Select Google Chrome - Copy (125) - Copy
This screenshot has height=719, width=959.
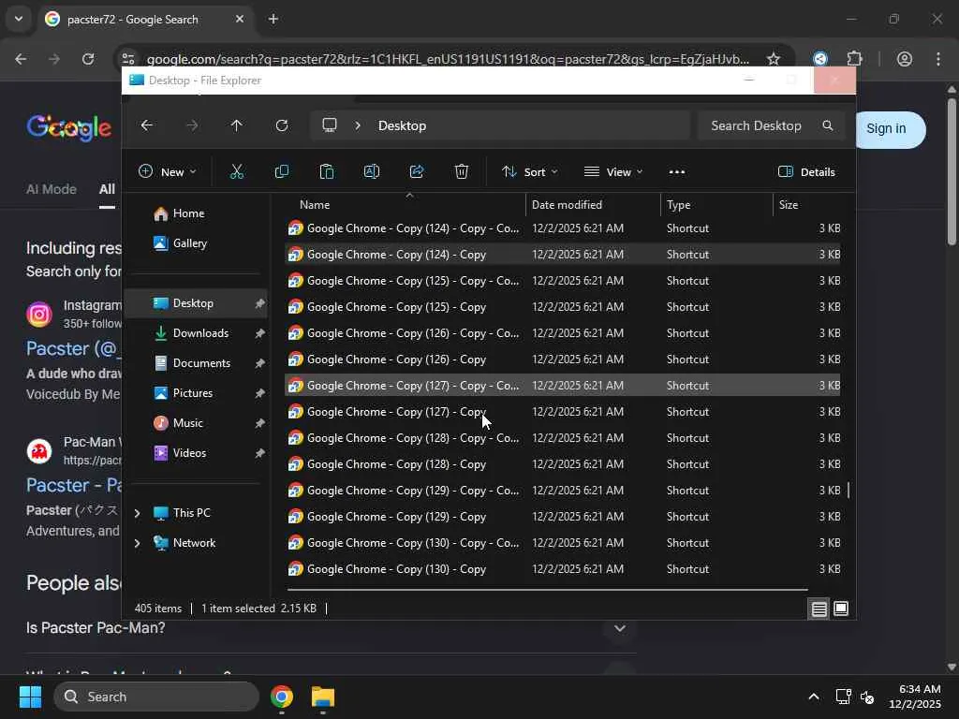[x=563, y=307]
